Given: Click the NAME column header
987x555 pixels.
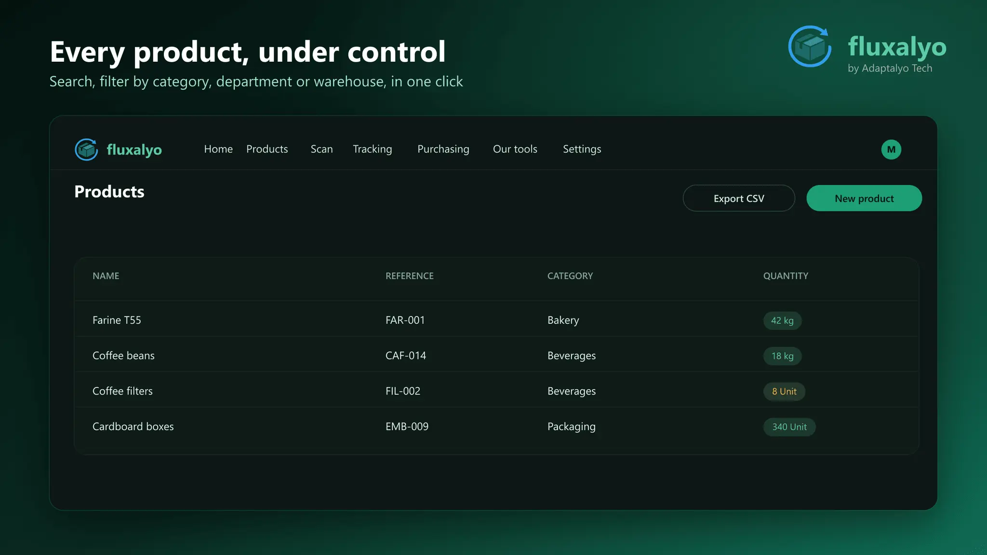Looking at the screenshot, I should click(106, 276).
